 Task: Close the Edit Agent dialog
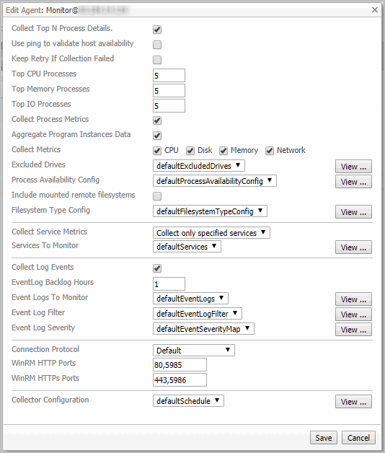(375, 10)
